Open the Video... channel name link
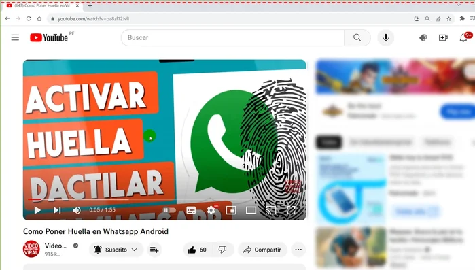The image size is (475, 270). tap(56, 246)
